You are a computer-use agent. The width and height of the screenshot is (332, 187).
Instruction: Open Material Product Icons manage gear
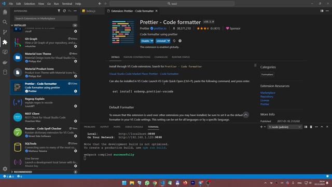[76, 76]
